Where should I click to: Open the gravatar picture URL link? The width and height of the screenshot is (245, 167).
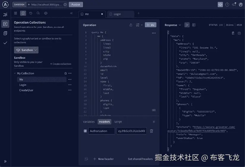tap(201, 129)
